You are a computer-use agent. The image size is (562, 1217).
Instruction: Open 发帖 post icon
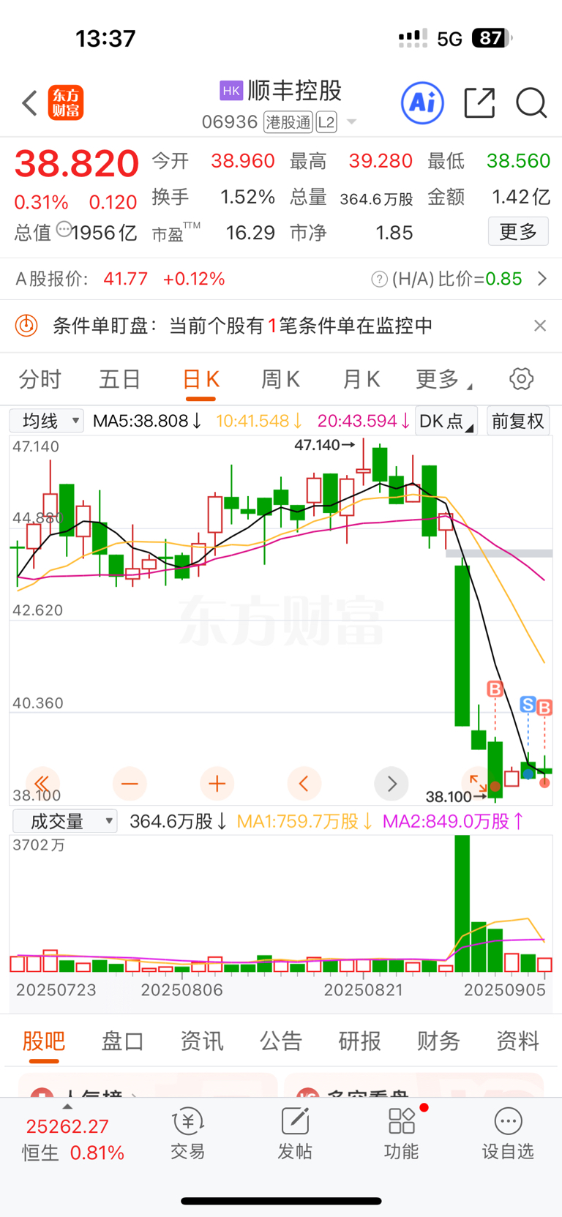[295, 1133]
